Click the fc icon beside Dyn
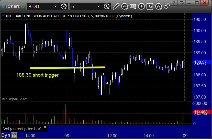 pyautogui.click(x=14, y=135)
